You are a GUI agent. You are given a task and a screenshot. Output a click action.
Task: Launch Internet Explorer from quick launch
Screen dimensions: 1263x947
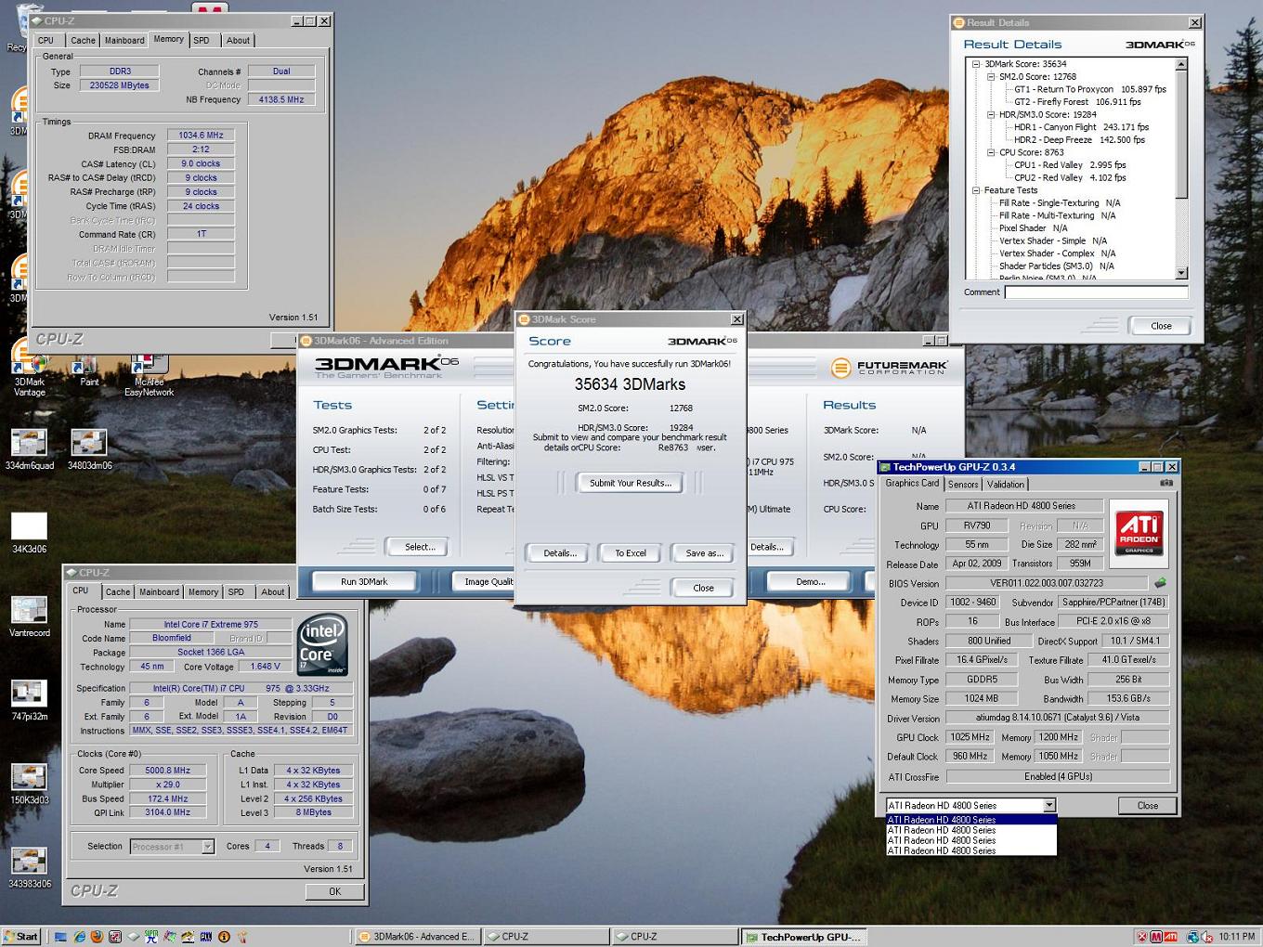[x=79, y=937]
